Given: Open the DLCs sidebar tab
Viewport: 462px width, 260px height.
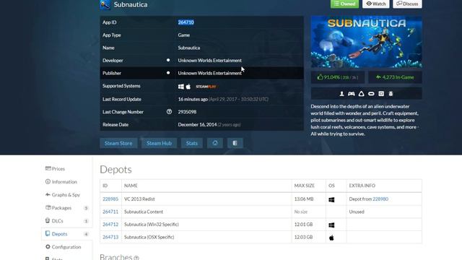Looking at the screenshot, I should click(66, 221).
